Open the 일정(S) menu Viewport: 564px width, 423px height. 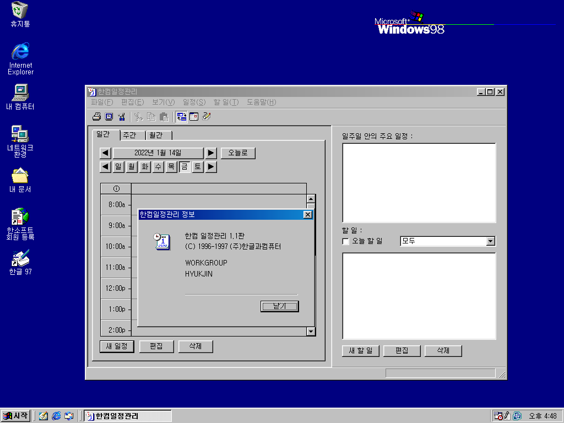point(194,102)
